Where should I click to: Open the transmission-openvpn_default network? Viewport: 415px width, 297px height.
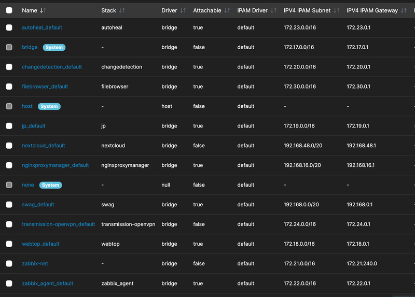(x=58, y=224)
